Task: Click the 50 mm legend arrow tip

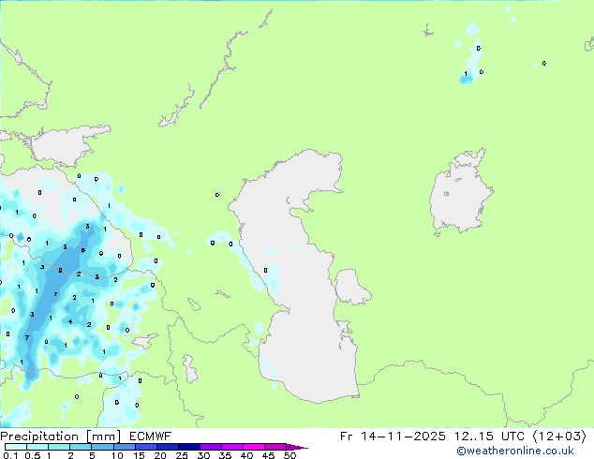Action: pos(297,447)
